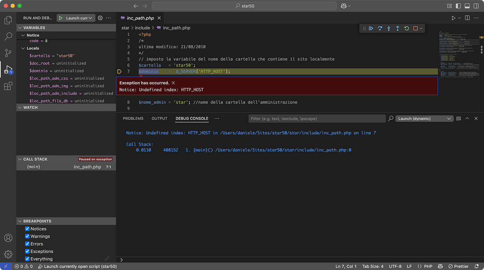The image size is (484, 270).
Task: Collapse the Locals scope in Variables
Action: (x=66, y=48)
